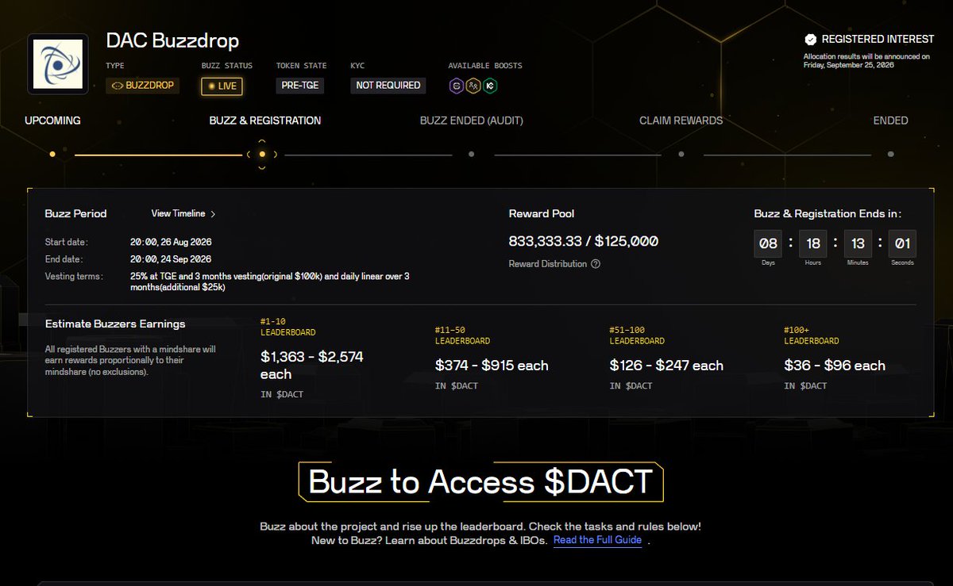This screenshot has height=586, width=953.
Task: Click the purple hexagon boost icon
Action: point(457,86)
